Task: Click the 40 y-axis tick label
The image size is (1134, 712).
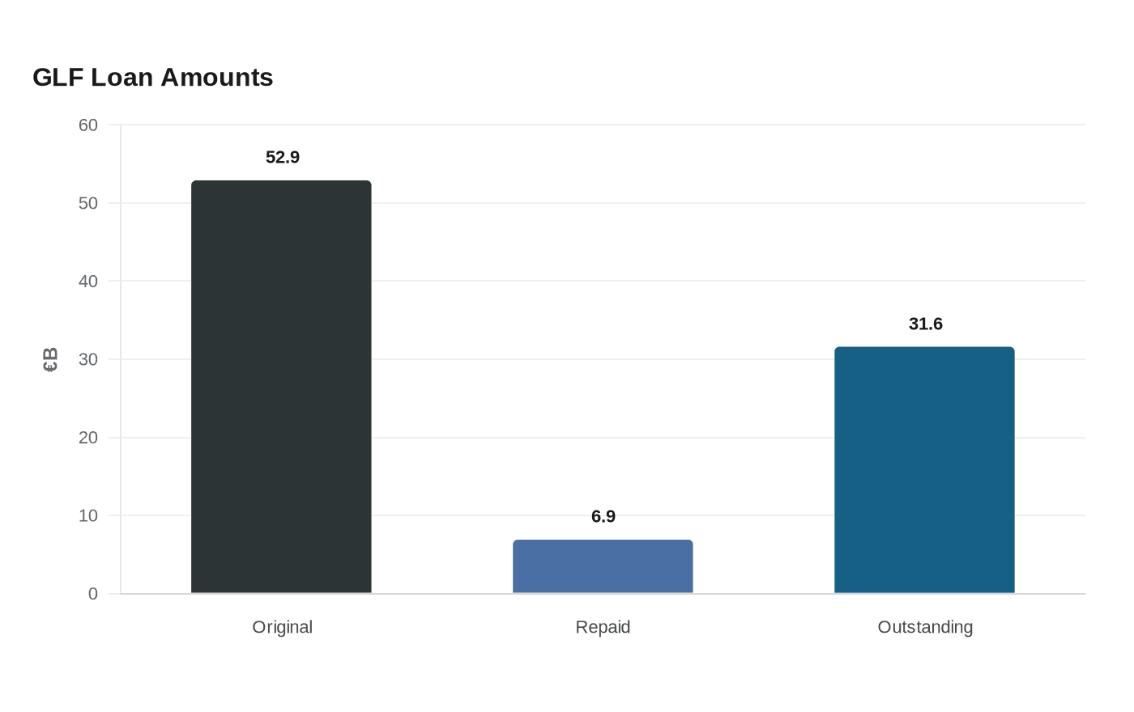Action: [x=88, y=282]
